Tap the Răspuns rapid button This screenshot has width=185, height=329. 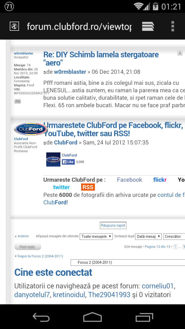[x=113, y=226]
